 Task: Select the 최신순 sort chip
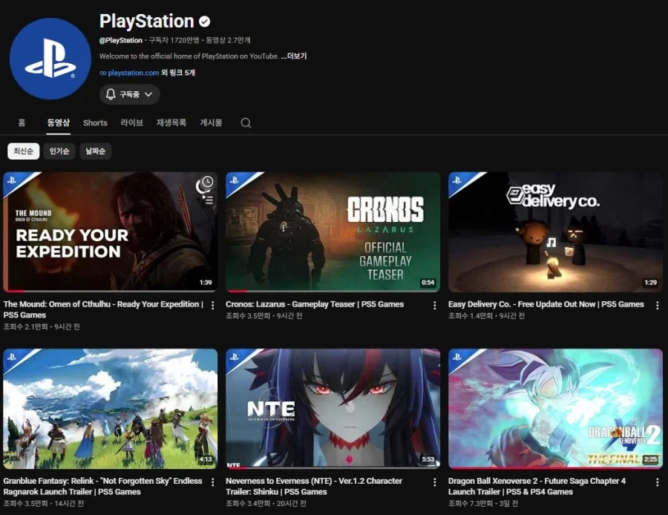24,151
